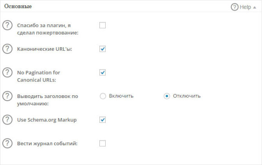Open help icon beside donation option
262x165 pixels.
(x=7, y=25)
